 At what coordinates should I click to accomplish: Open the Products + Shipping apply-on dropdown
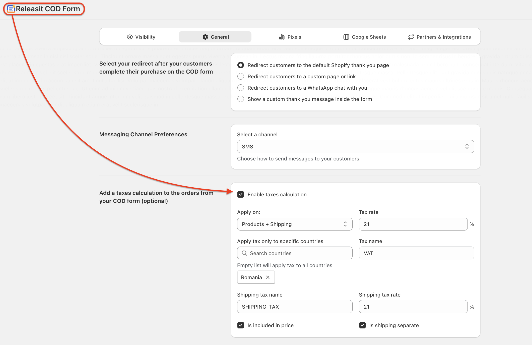[295, 224]
